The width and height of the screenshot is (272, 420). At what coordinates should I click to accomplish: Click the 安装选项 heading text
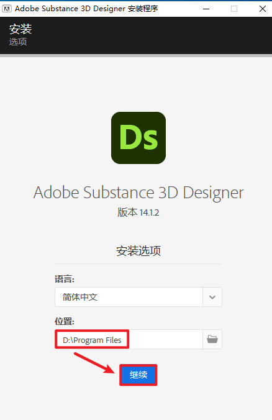point(138,251)
